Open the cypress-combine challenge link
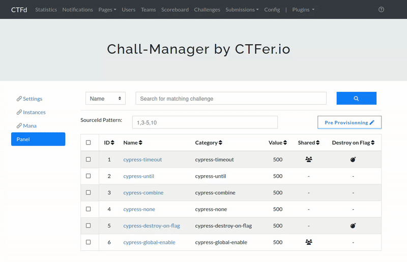Viewport: 407px width, 262px height. [143, 192]
